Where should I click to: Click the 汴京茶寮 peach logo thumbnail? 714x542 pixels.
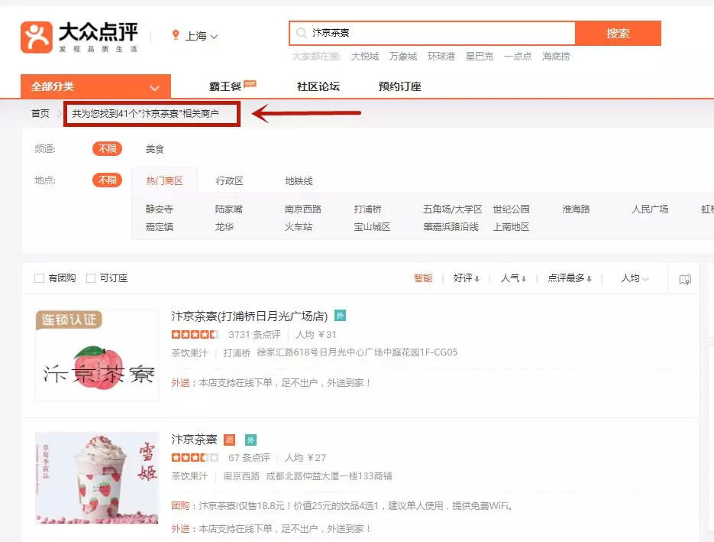coord(97,355)
